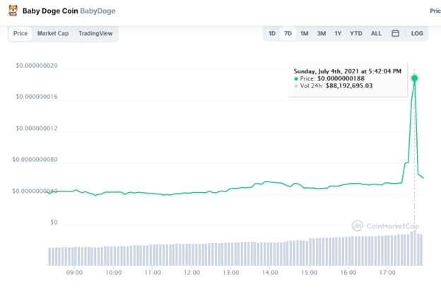Toggle LOG scale on the chart

(417, 33)
